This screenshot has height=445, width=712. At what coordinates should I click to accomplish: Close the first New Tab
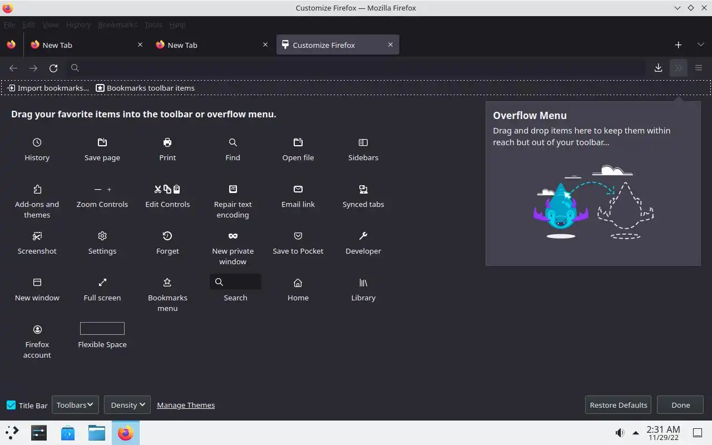coord(140,44)
